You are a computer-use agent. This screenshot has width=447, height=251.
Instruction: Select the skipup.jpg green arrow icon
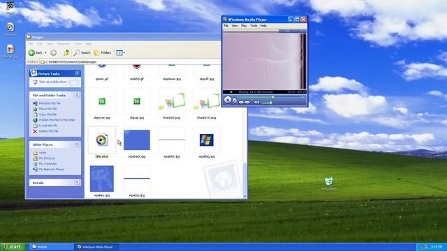tap(137, 101)
